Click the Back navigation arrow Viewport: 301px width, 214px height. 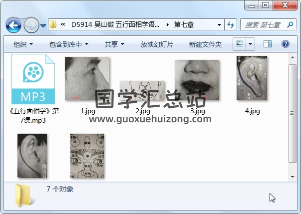click(13, 25)
